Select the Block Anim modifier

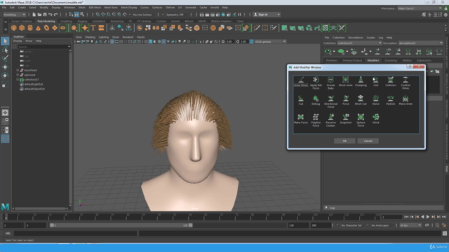346,81
